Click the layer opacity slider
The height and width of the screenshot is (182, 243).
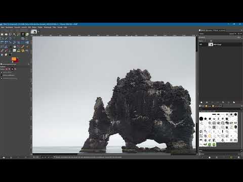tap(219, 37)
